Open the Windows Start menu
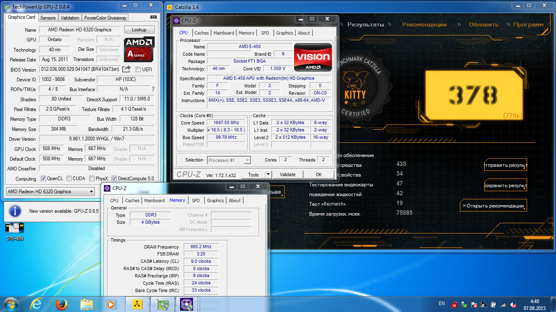The image size is (556, 312). point(10,304)
